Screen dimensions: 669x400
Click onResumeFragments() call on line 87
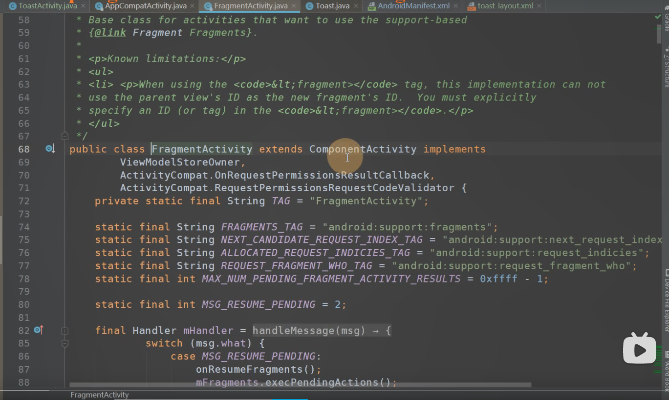256,369
